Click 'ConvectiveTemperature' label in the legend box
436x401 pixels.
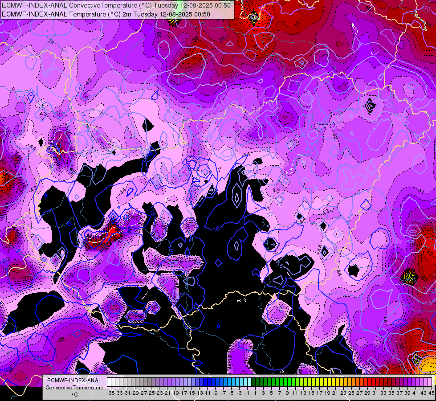point(74,387)
